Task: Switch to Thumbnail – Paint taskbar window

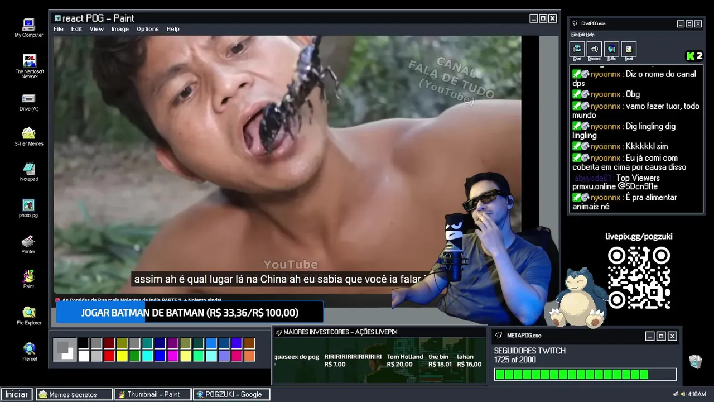Action: point(153,394)
